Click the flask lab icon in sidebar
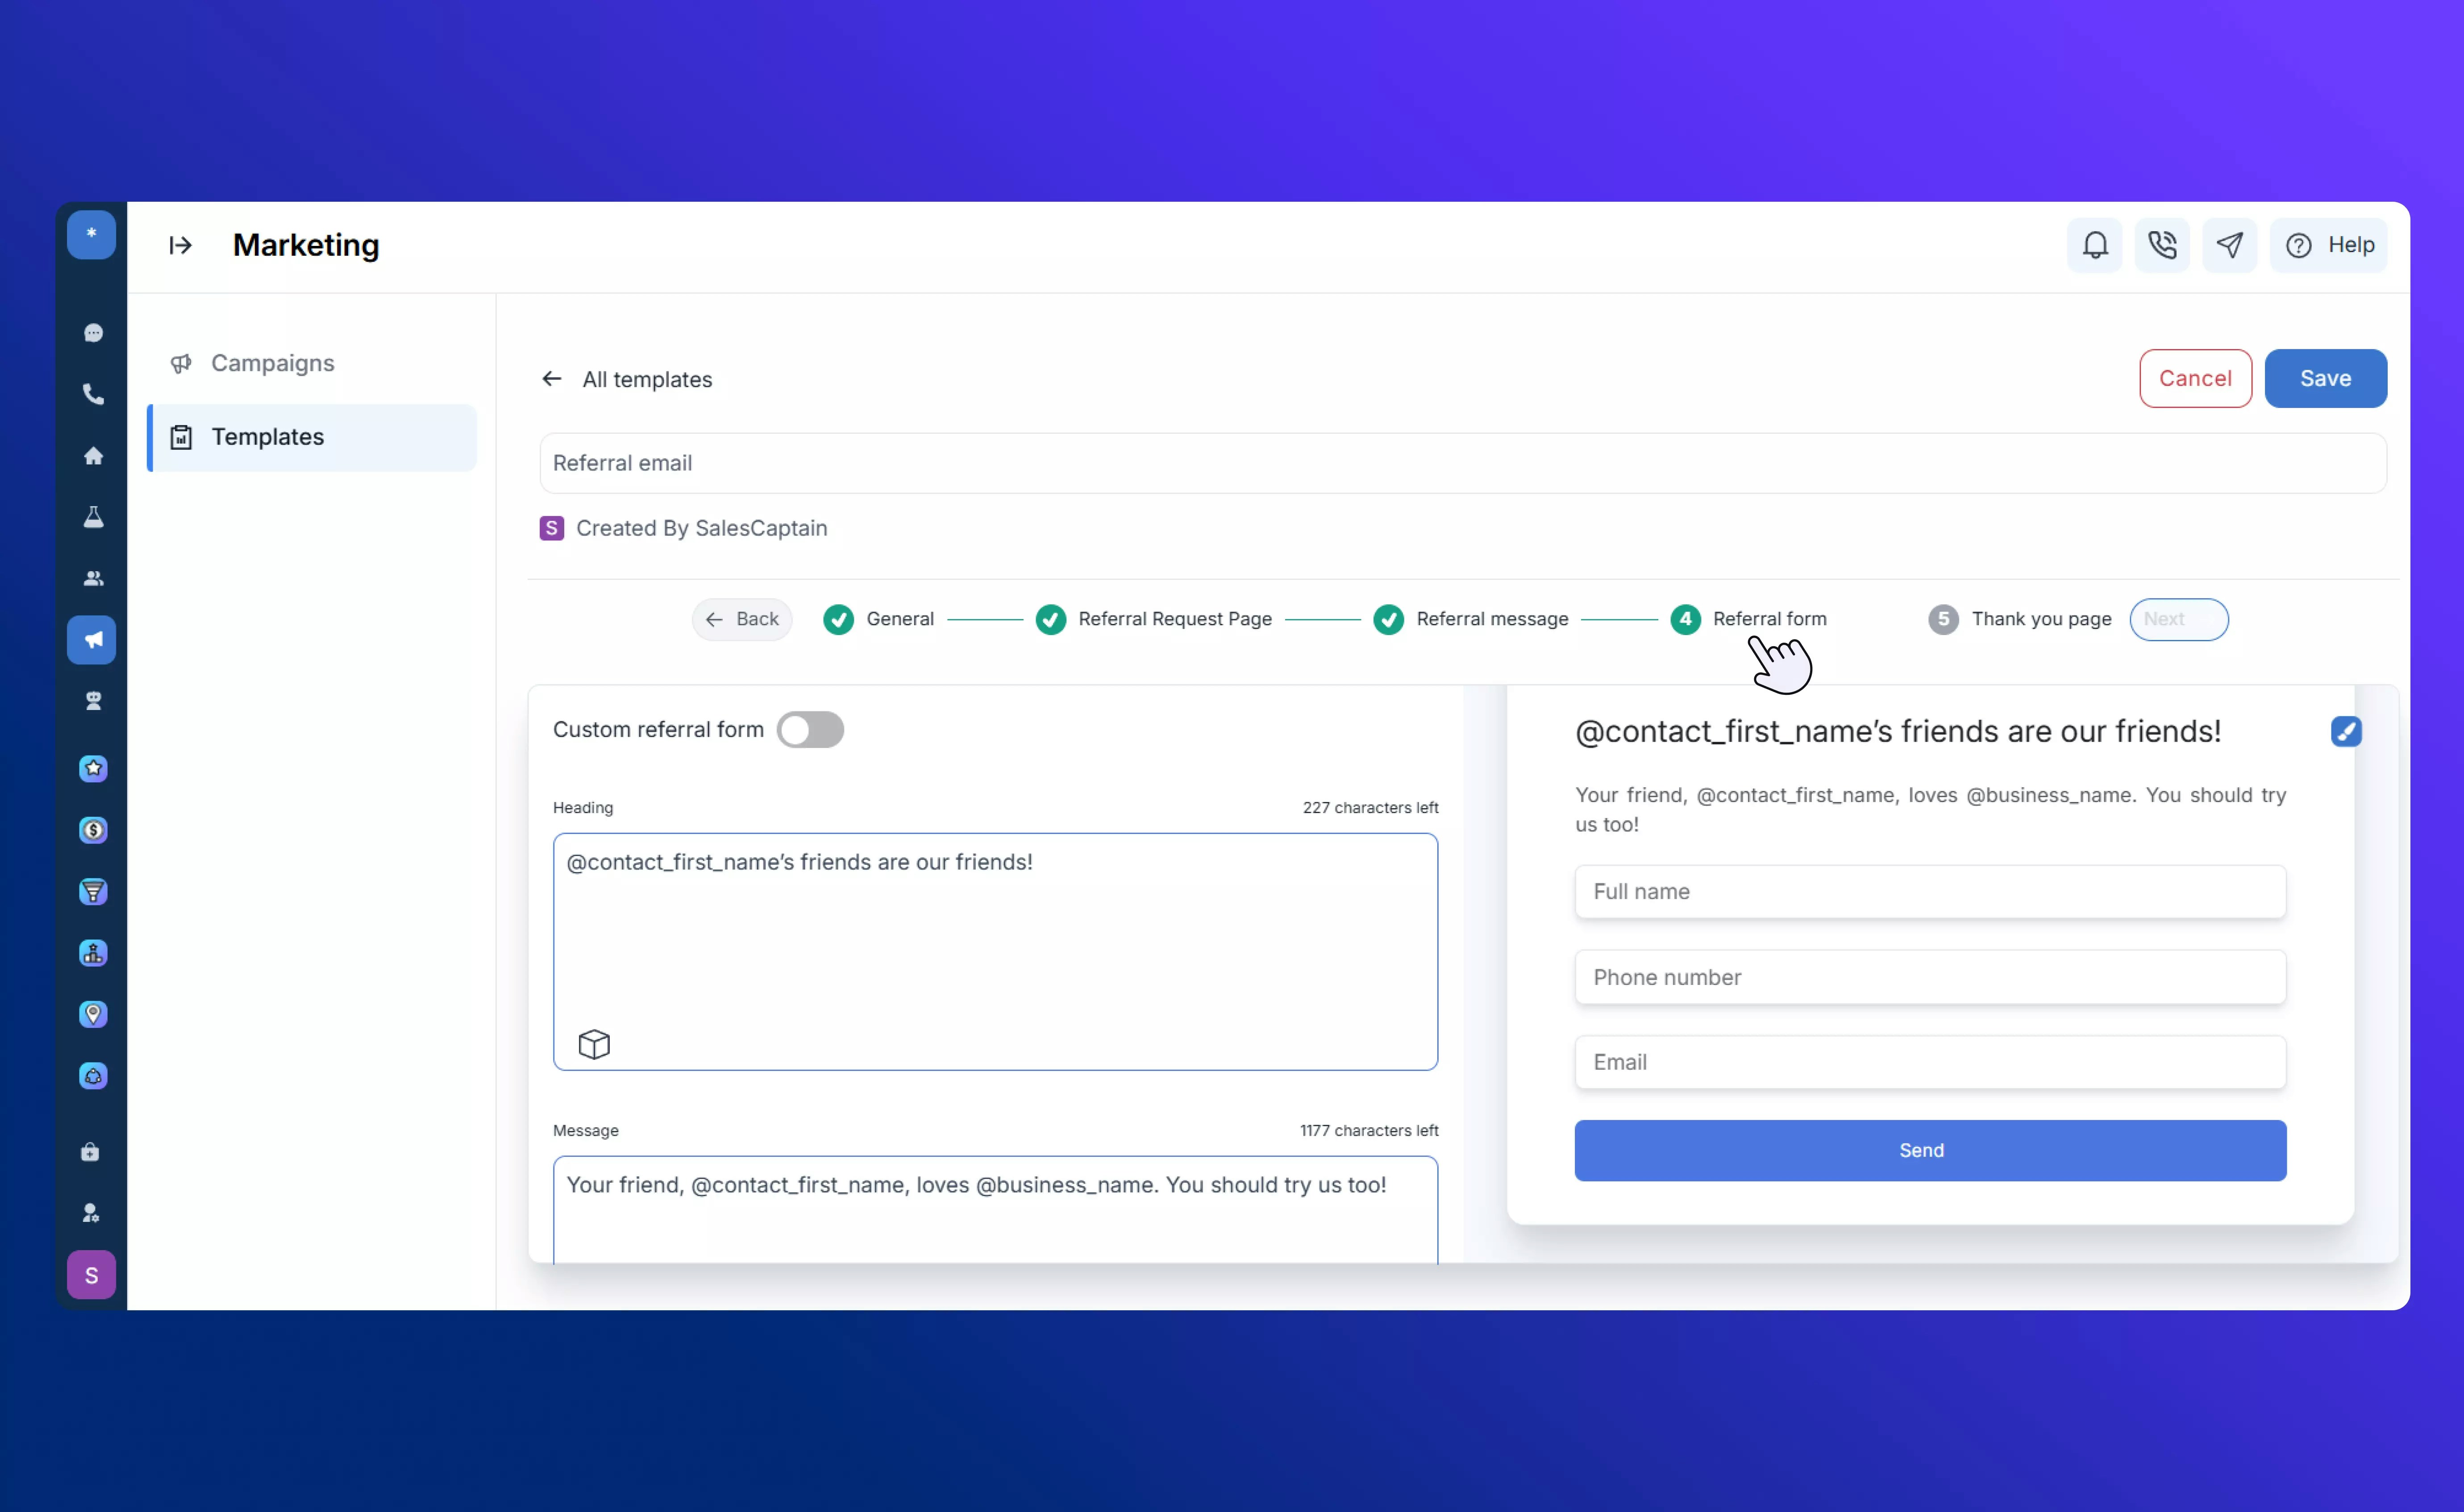 [x=93, y=517]
